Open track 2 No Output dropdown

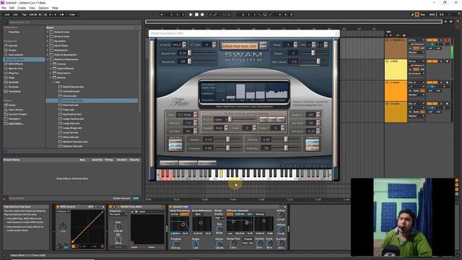coord(417,74)
